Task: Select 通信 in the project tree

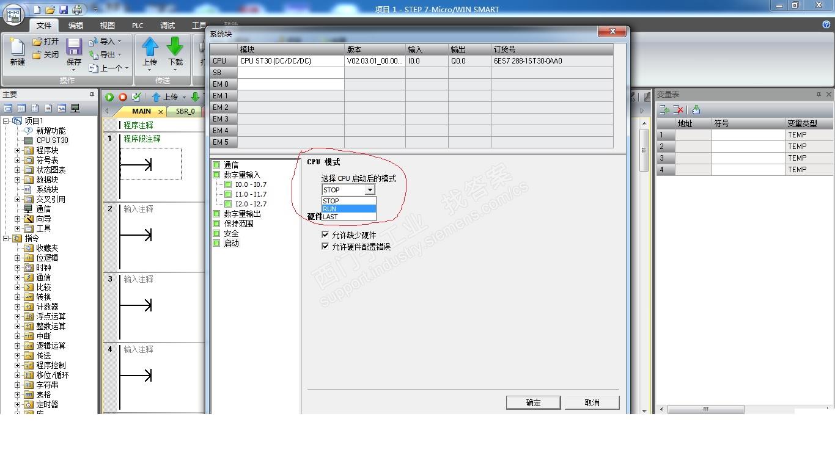Action: point(43,209)
